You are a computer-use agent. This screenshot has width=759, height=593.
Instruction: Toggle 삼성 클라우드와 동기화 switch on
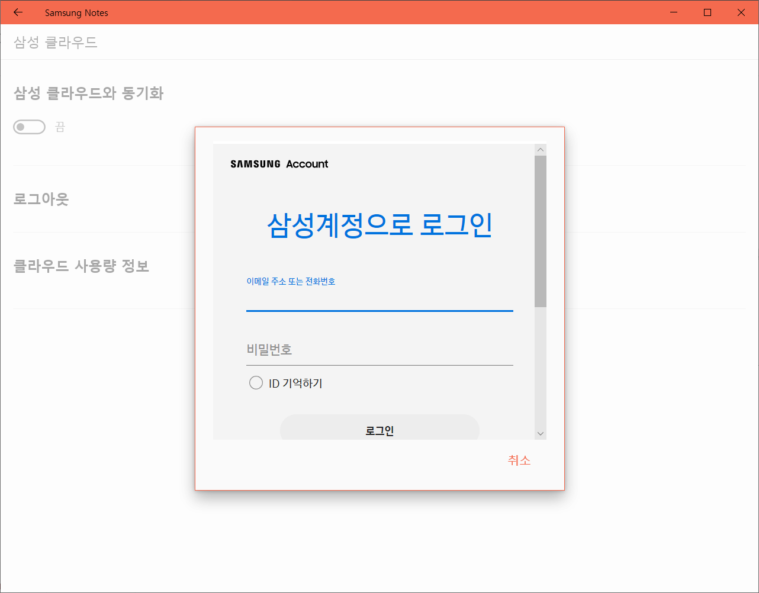pyautogui.click(x=30, y=127)
